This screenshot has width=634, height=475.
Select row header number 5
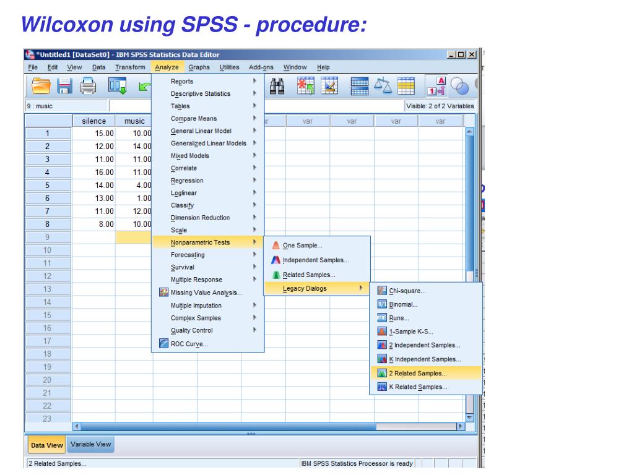click(x=48, y=186)
